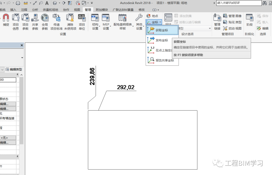The width and height of the screenshot is (272, 175).
Task: Click the print icon in quick access toolbar
Action: point(18,3)
